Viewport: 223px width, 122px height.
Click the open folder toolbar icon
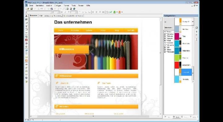tap(28, 9)
